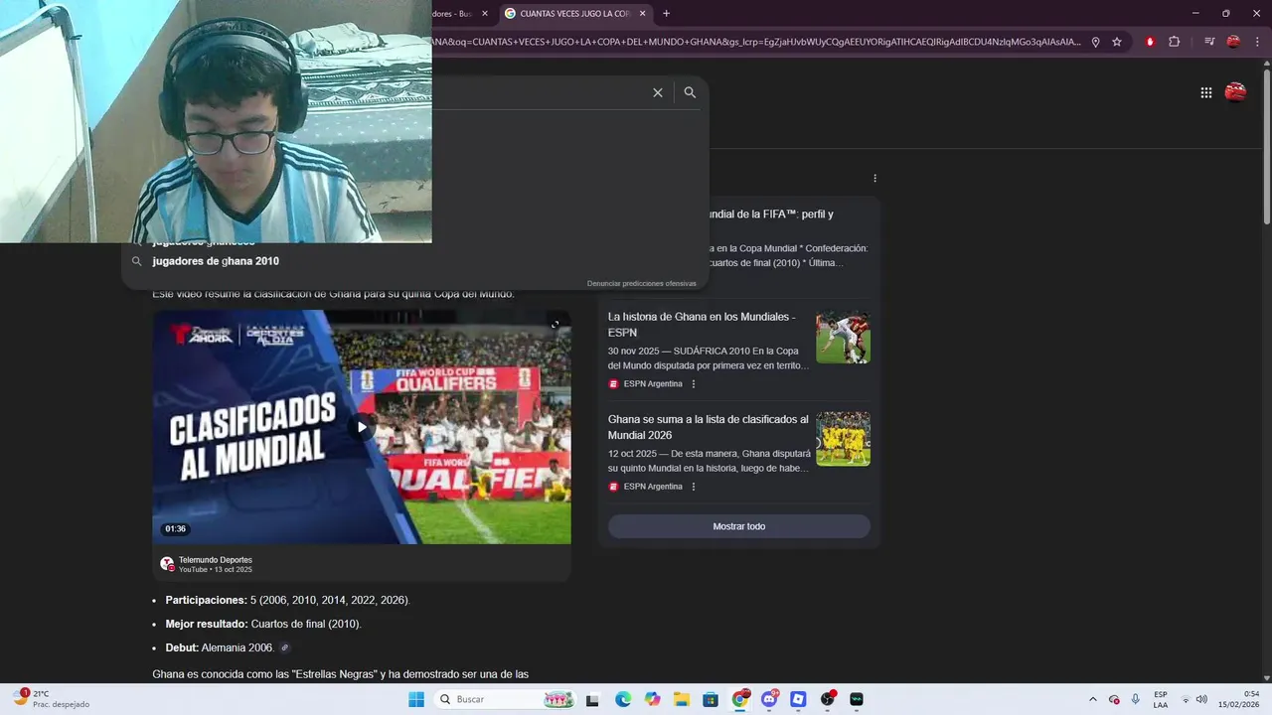Image resolution: width=1272 pixels, height=715 pixels.
Task: Open 'Ghana se suma a la lista de clasificados' article
Action: pos(709,427)
